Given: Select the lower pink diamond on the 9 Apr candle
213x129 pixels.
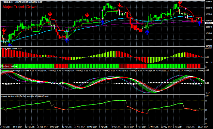Looking at the screenshot, I should point(103,19).
